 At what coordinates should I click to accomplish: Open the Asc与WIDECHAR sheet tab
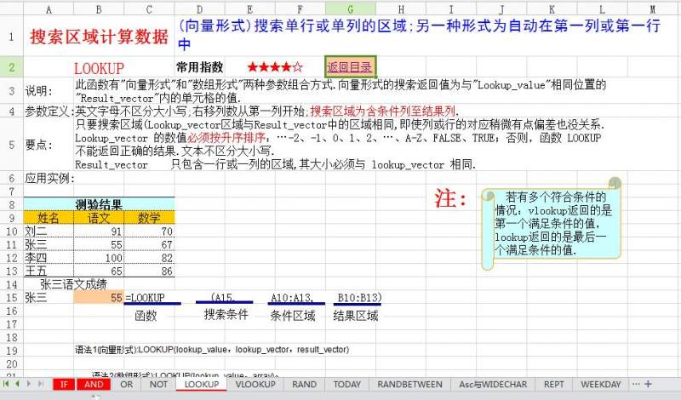point(493,385)
